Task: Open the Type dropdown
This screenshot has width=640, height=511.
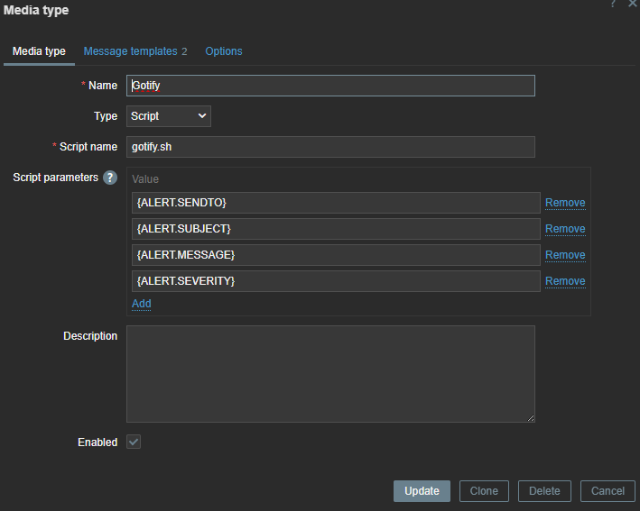Action: pos(169,116)
